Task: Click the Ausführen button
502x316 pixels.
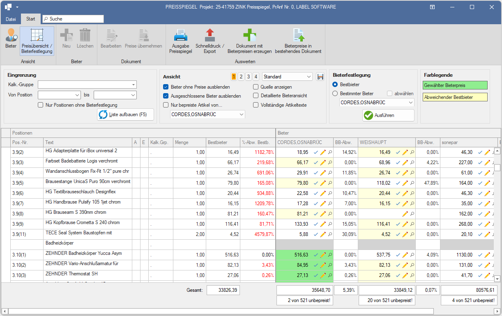Action: tap(388, 115)
